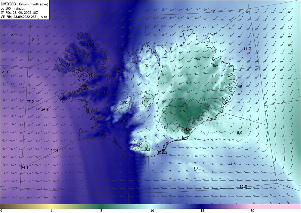This screenshot has width=301, height=213.
Task: Click the 19.5 value label
Action: [x=108, y=59]
